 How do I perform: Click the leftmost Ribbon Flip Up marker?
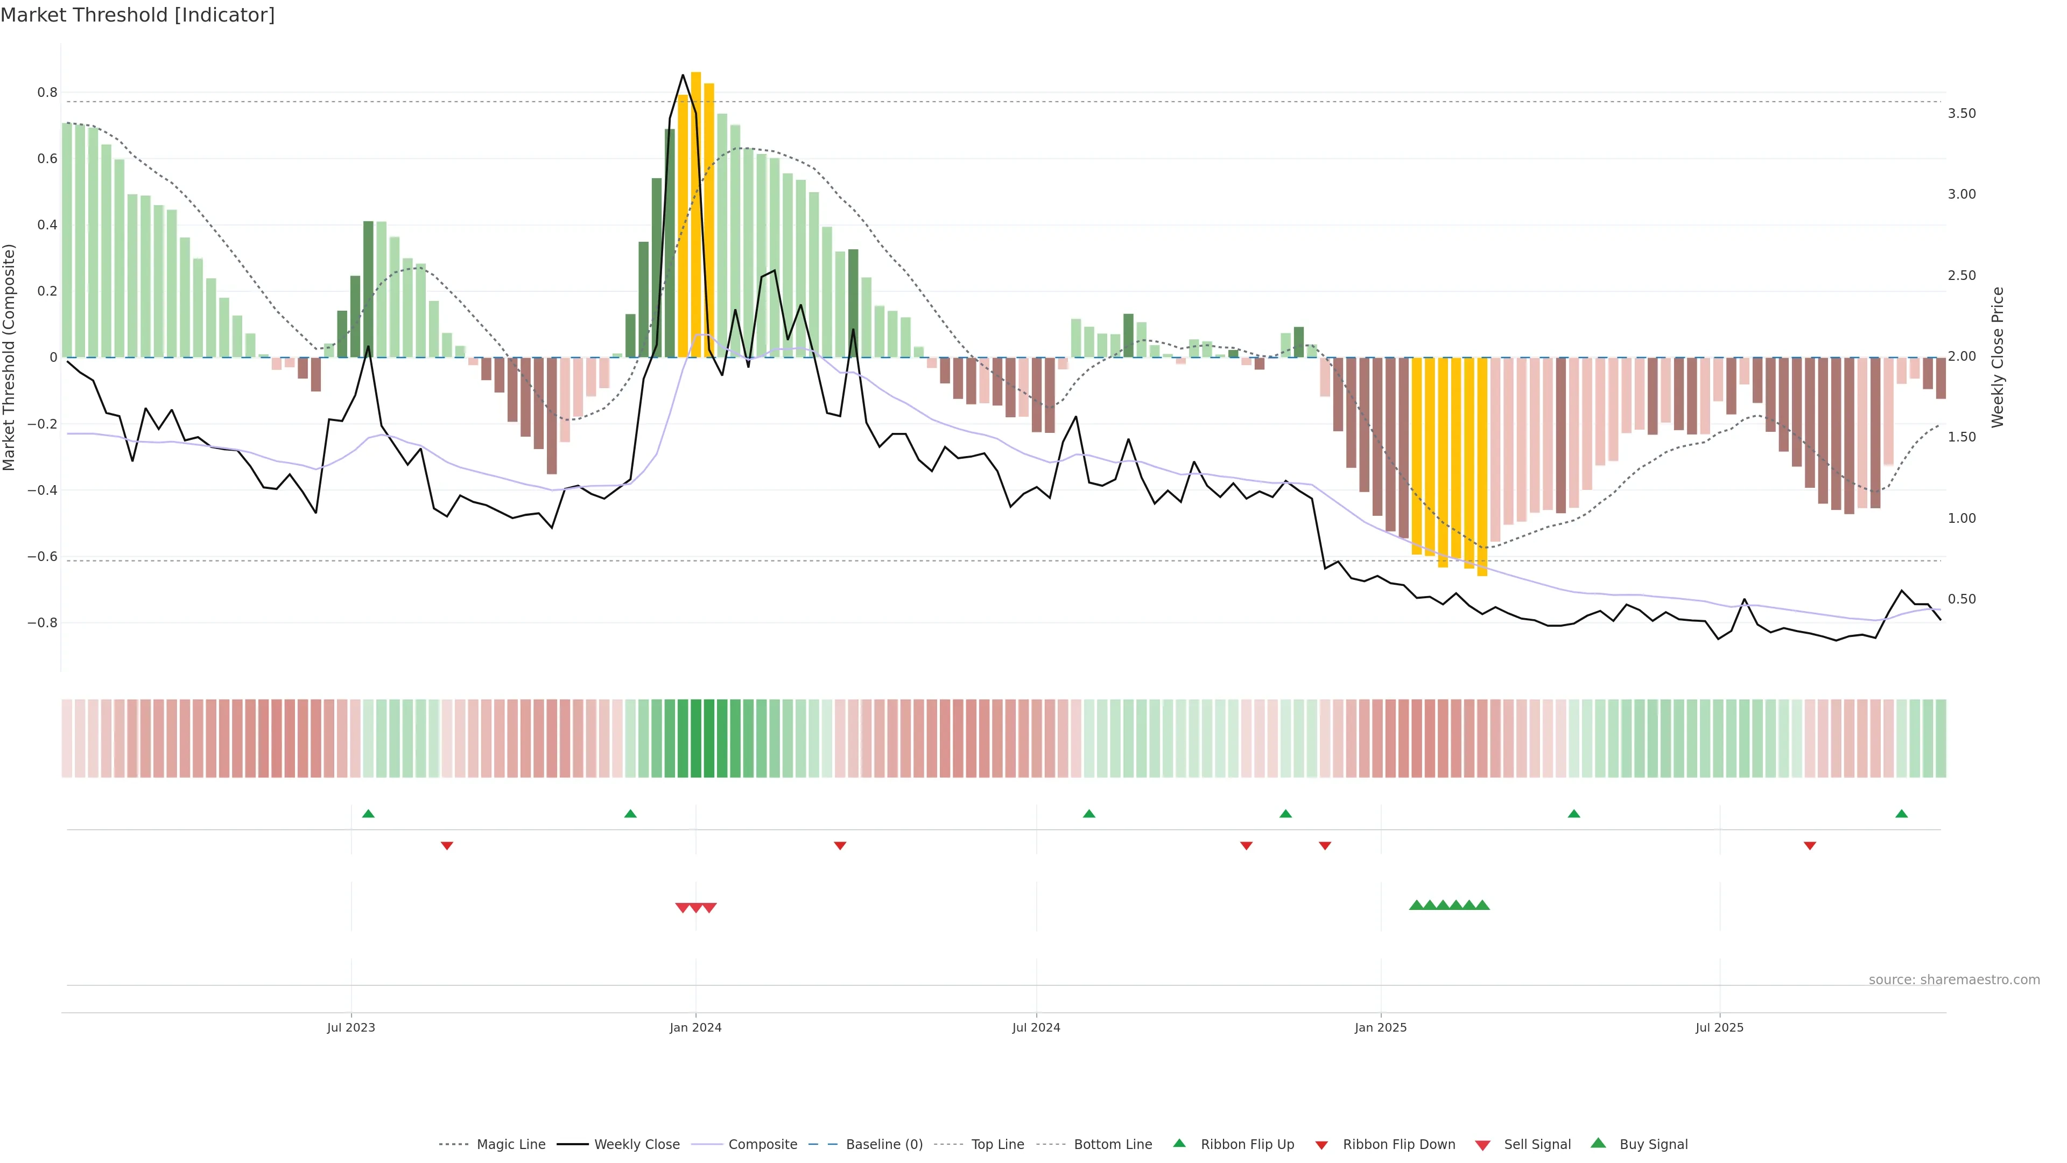368,814
